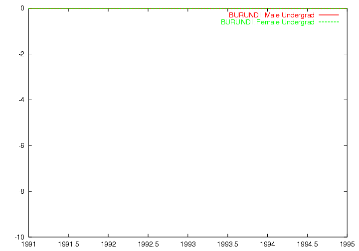This screenshot has height=251, width=359.
Task: Click the x-axis label 1993
Action: pos(188,244)
